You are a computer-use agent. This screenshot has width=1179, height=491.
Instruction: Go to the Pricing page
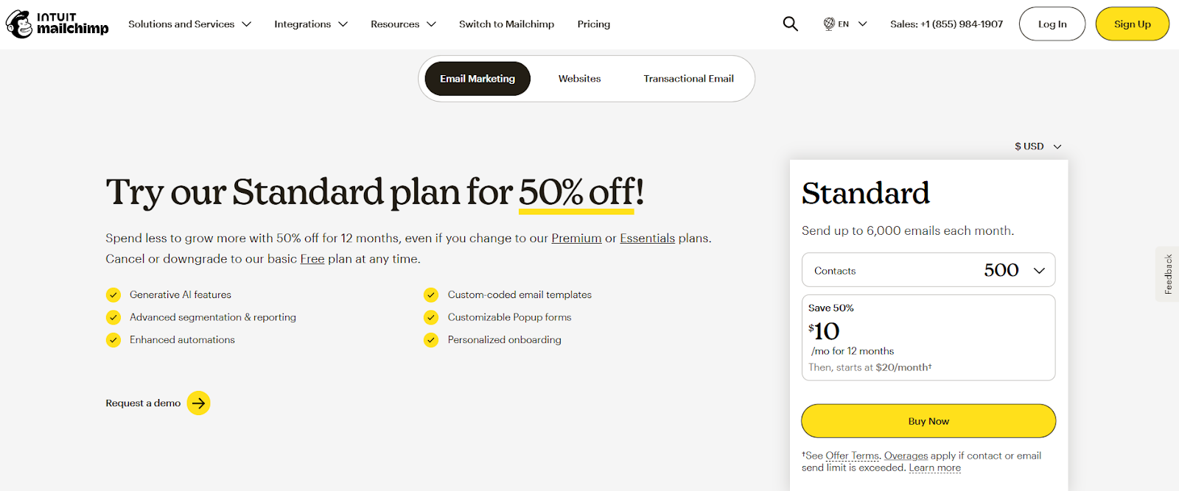(x=593, y=24)
